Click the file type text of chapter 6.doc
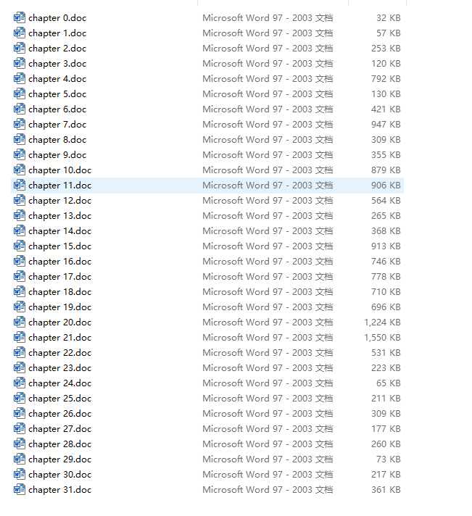This screenshot has width=472, height=516. [268, 109]
